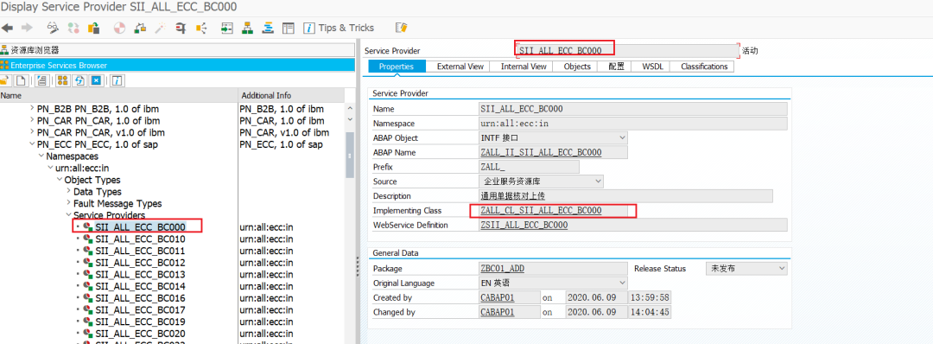
Task: Click the Description field 通用单据核对上传
Action: pyautogui.click(x=626, y=196)
